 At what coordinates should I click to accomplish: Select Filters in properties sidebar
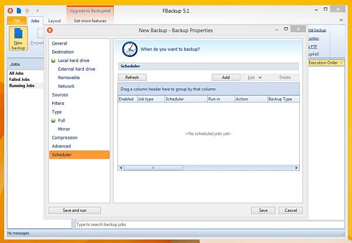58,104
